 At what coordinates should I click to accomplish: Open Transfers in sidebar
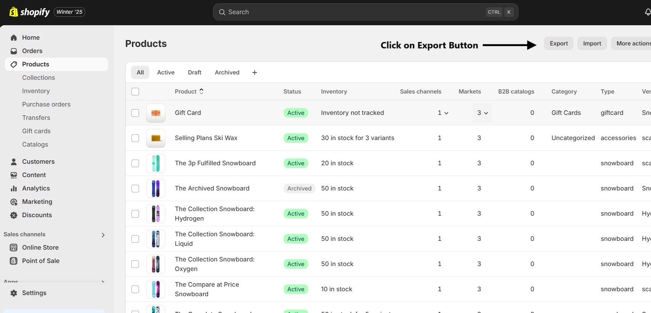(x=36, y=118)
